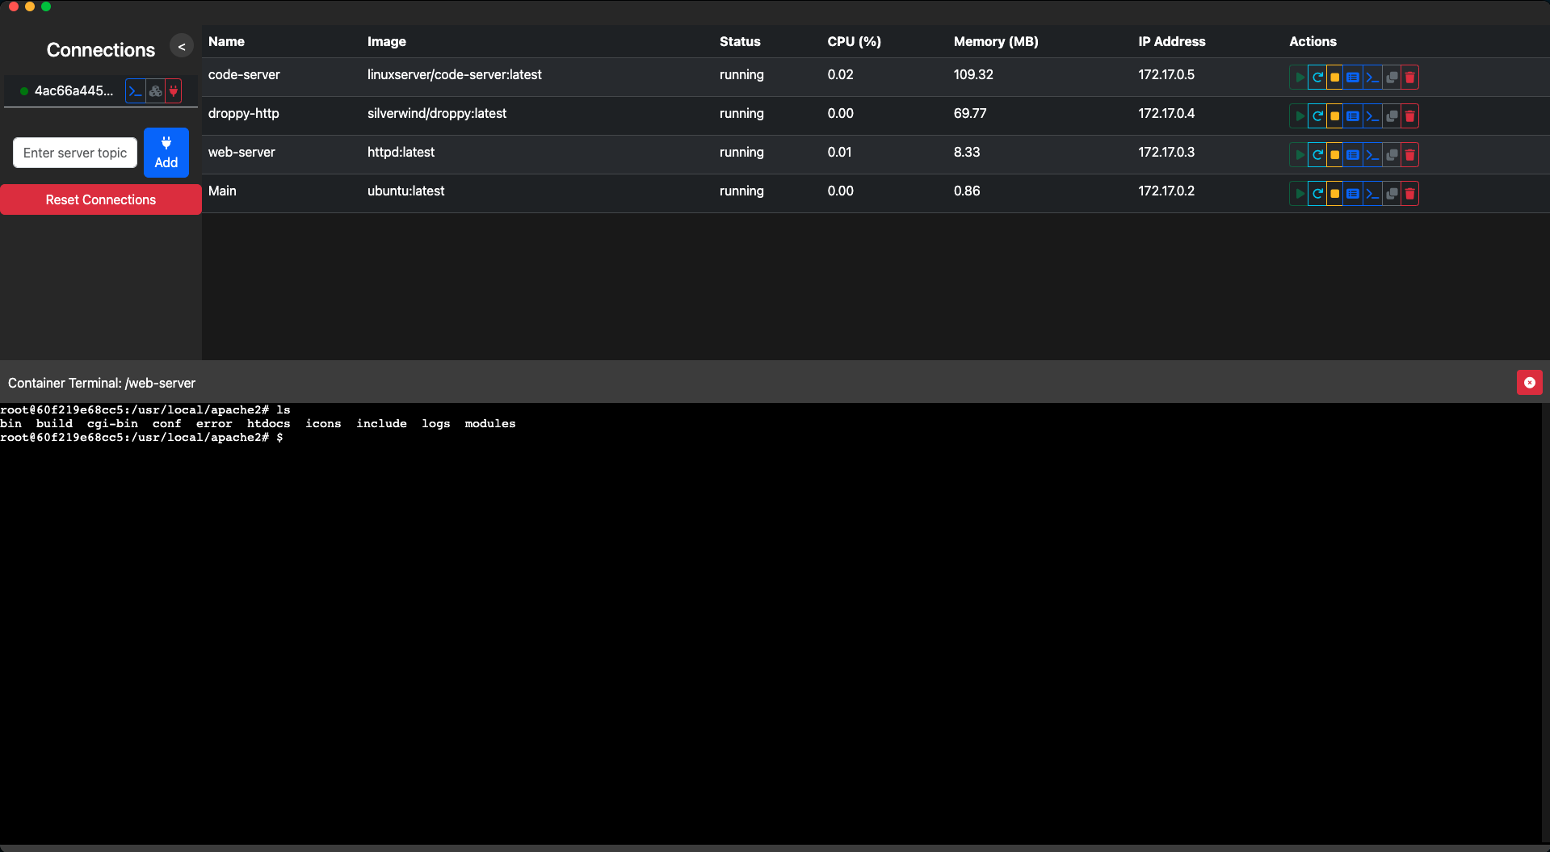Click the Memory (MB) column header
1550x852 pixels.
[x=996, y=41]
